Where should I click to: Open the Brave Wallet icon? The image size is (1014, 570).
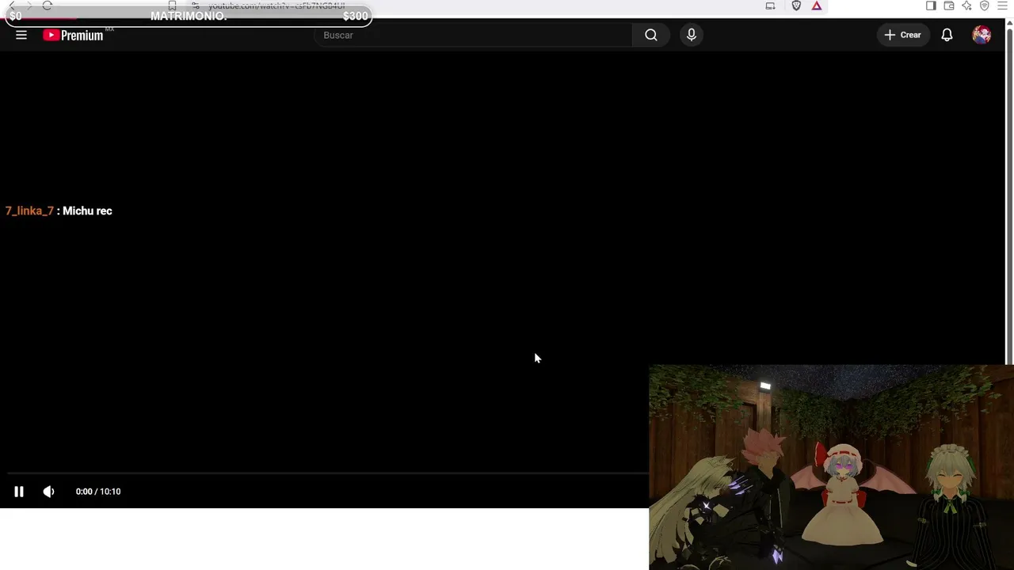(949, 6)
